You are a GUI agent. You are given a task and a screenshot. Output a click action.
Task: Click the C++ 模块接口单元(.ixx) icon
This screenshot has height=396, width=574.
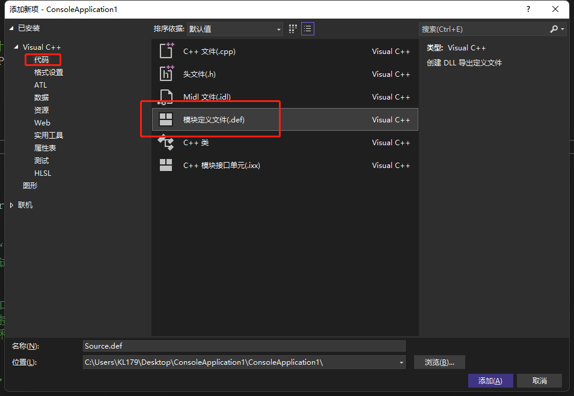[x=166, y=165]
